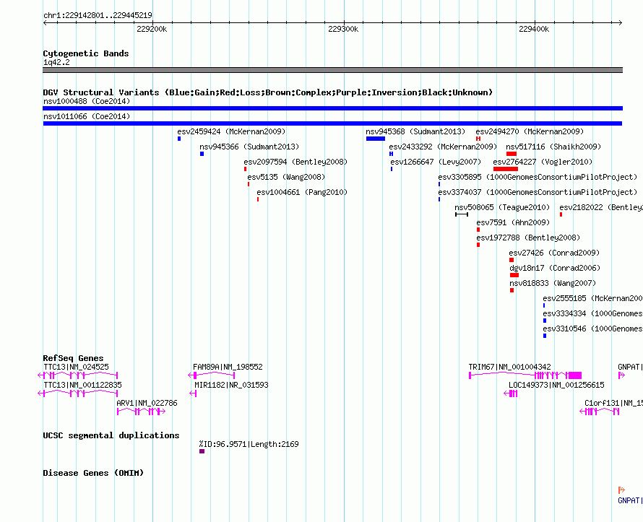Click the purple segmental duplication block
643x522 pixels.
point(202,451)
